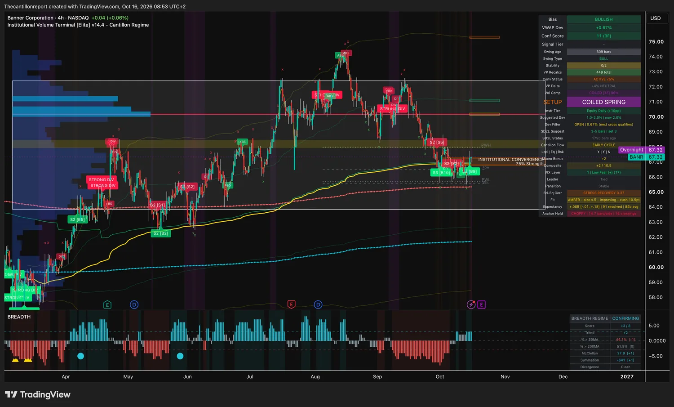Click the Summation -641 [+1] value
This screenshot has height=407, width=674.
coord(625,360)
